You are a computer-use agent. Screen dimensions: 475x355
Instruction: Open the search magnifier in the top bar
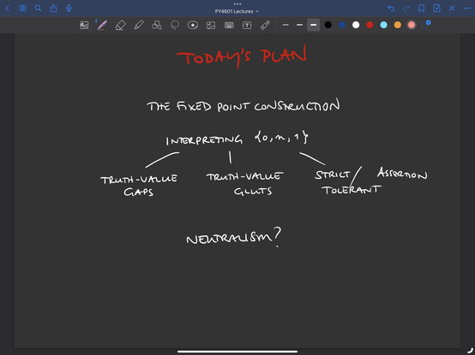pyautogui.click(x=38, y=9)
